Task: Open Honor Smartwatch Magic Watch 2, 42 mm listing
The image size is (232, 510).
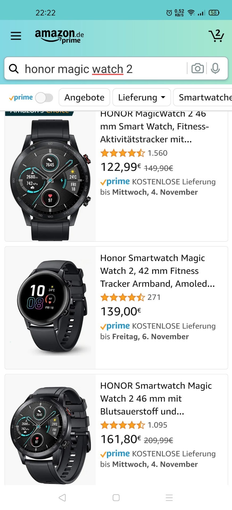Action: [157, 271]
